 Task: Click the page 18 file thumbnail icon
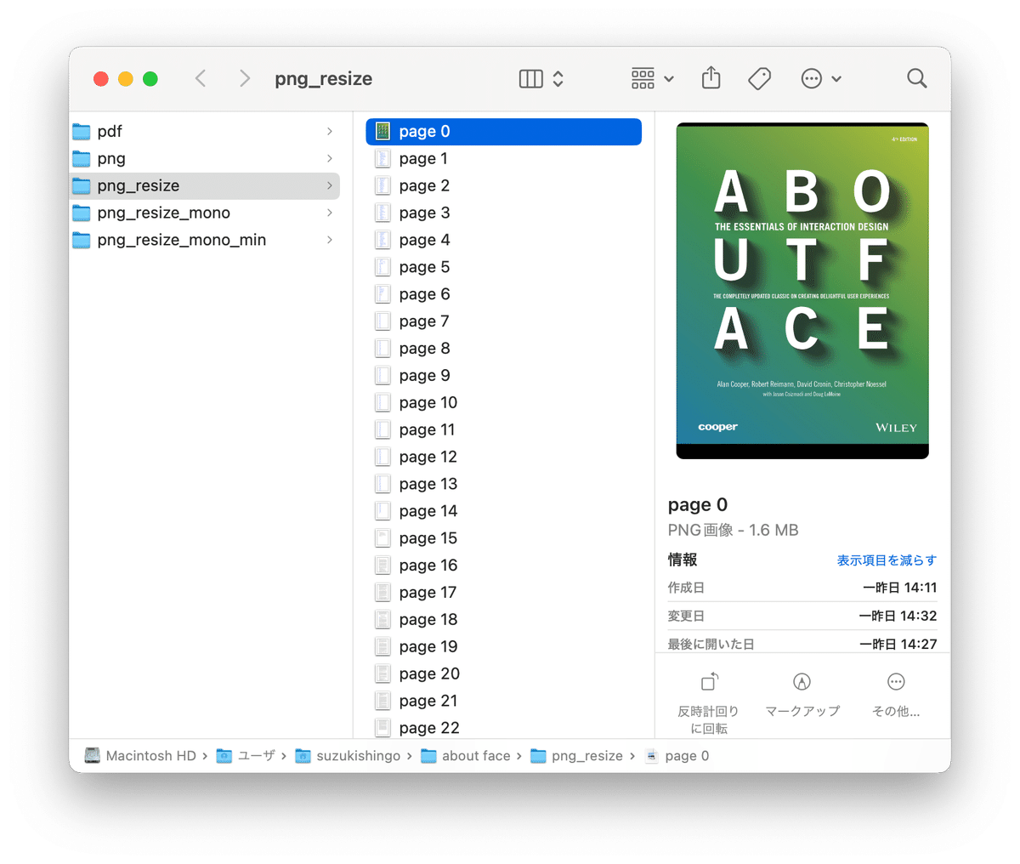pos(383,620)
